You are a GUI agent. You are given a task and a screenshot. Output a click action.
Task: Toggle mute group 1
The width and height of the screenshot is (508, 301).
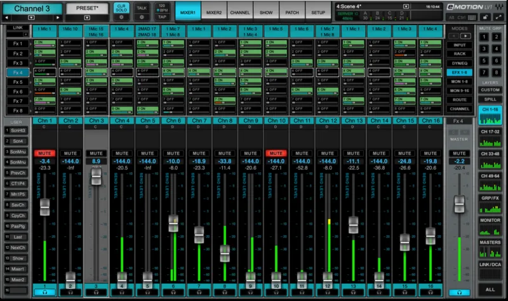(x=484, y=37)
